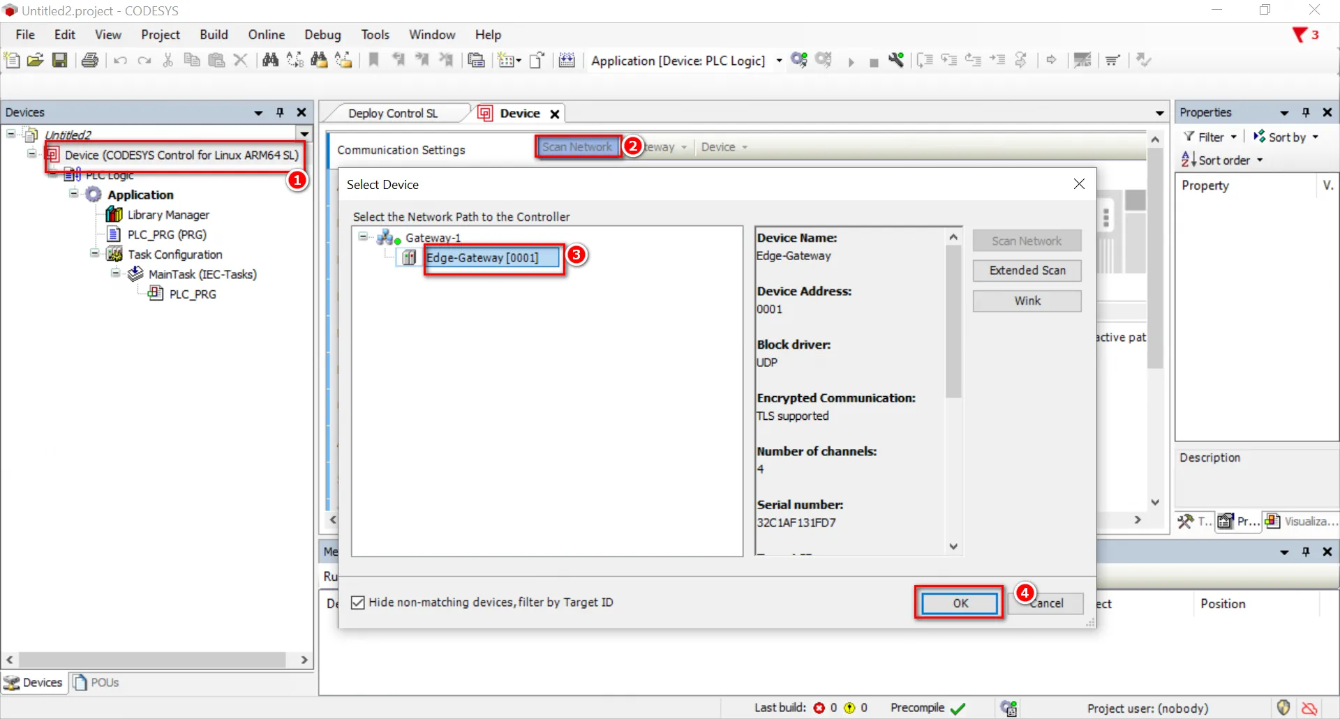Expand the Sort by dropdown in Properties

pos(1315,137)
